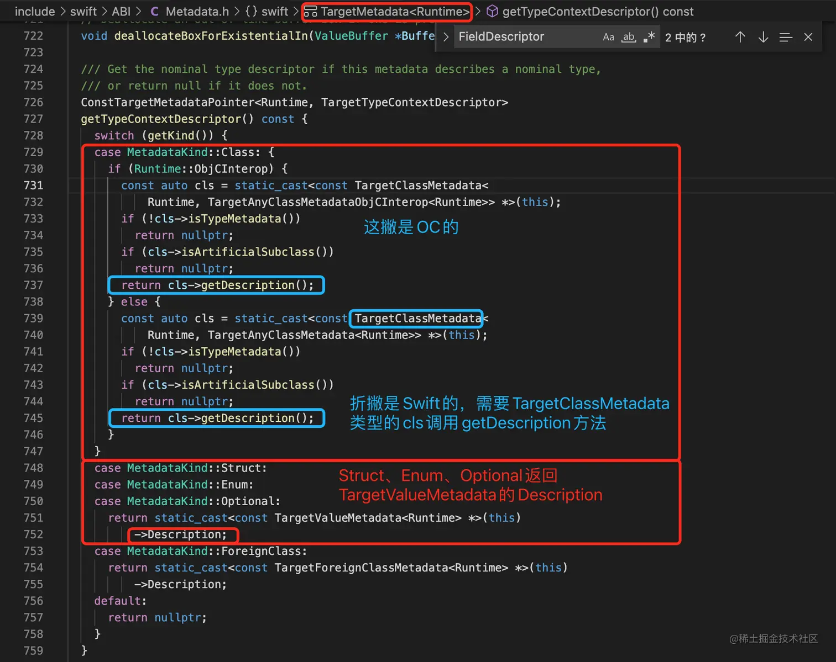Click 'TargetValueMetadata<Runtime>' on line 751
Image resolution: width=836 pixels, height=662 pixels.
pos(368,518)
